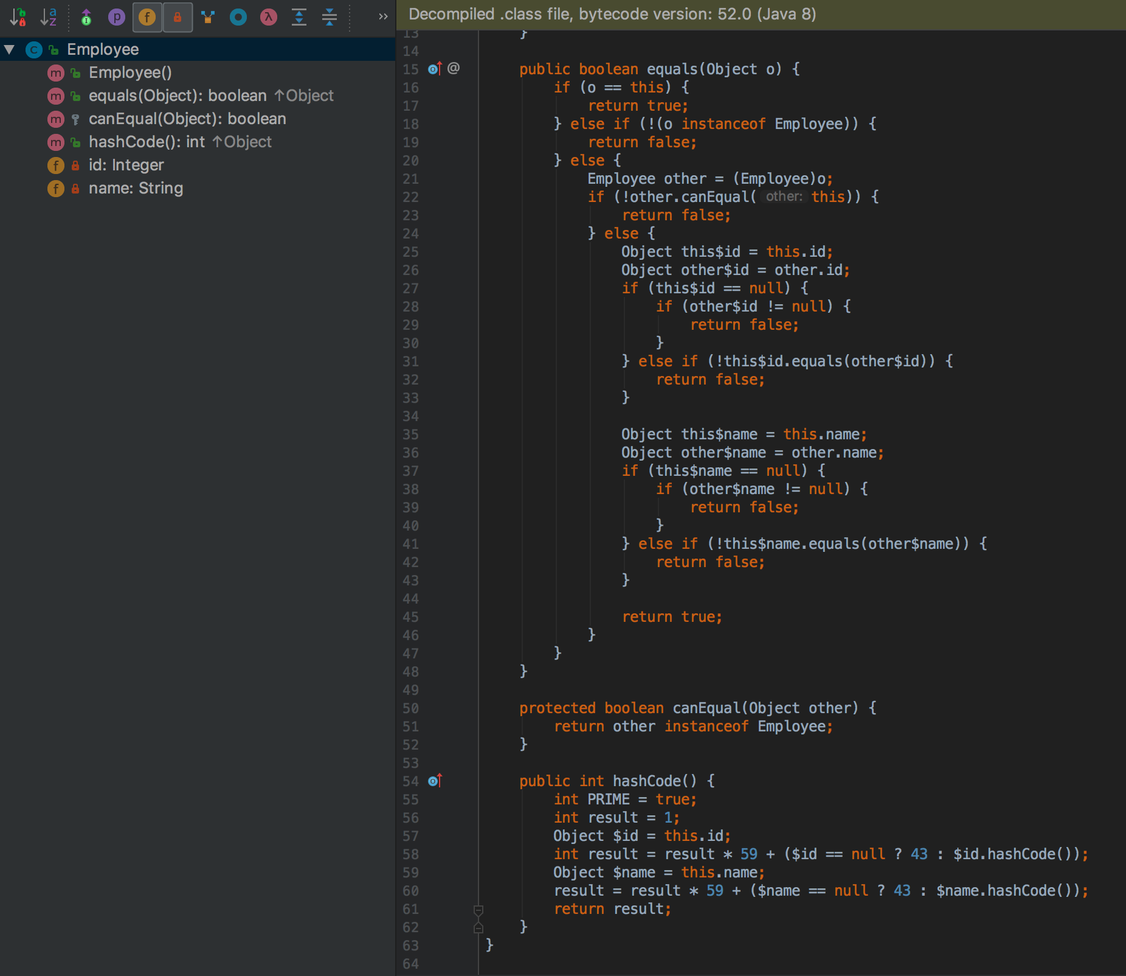Click the Expand All icon
The image size is (1126, 976).
[x=299, y=17]
